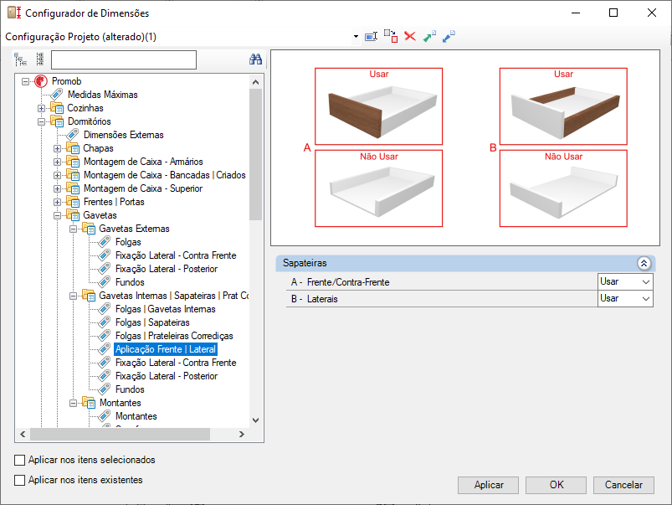Viewport: 672px width, 505px height.
Task: Click the tree's vertical scrollbar thumb
Action: [x=256, y=154]
